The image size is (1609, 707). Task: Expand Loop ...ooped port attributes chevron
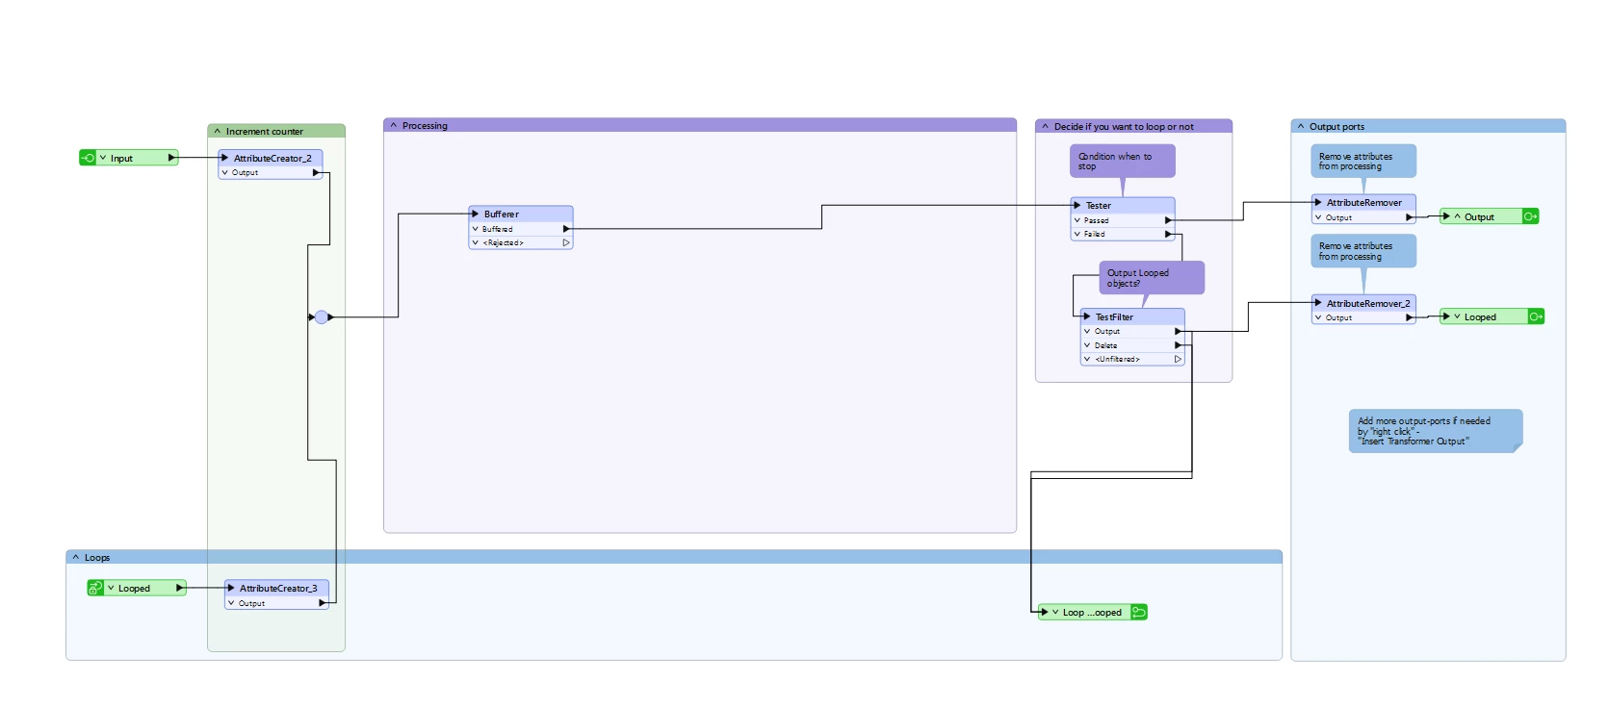pyautogui.click(x=1055, y=612)
